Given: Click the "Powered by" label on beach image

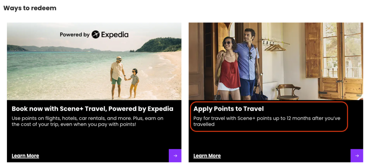Looking at the screenshot, I should (x=75, y=35).
